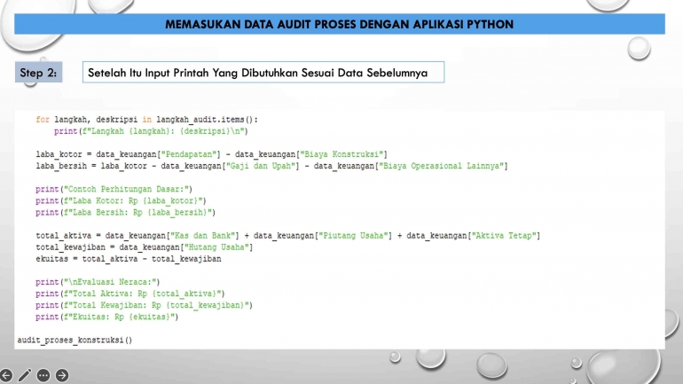Click print "Laba Kotor: Rp" line
The height and width of the screenshot is (384, 683).
pyautogui.click(x=121, y=200)
